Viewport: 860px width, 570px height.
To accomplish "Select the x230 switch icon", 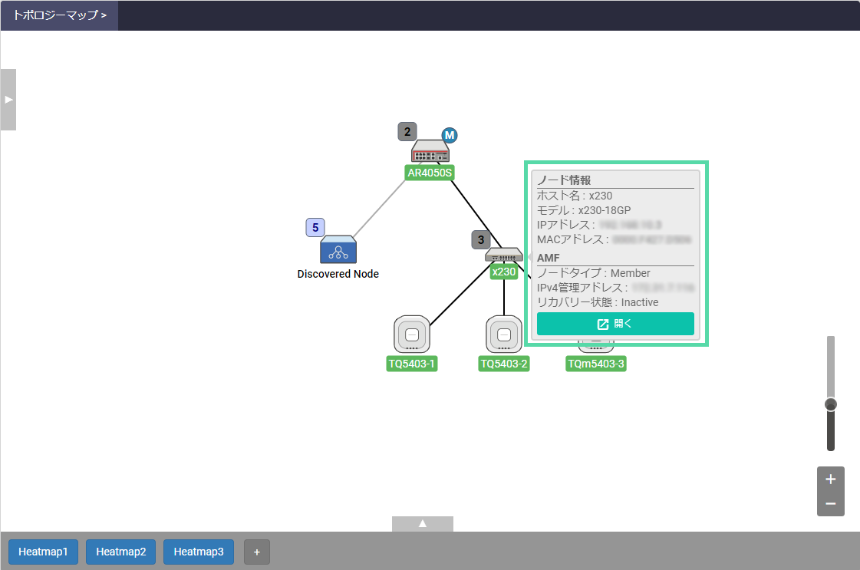I will [x=503, y=255].
